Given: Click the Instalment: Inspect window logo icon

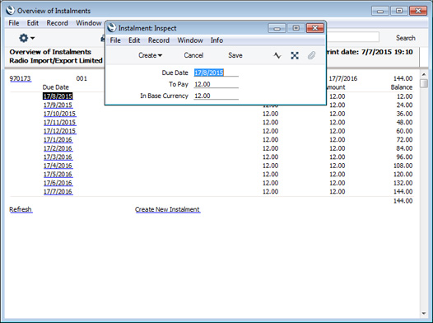Looking at the screenshot, I should coord(112,28).
